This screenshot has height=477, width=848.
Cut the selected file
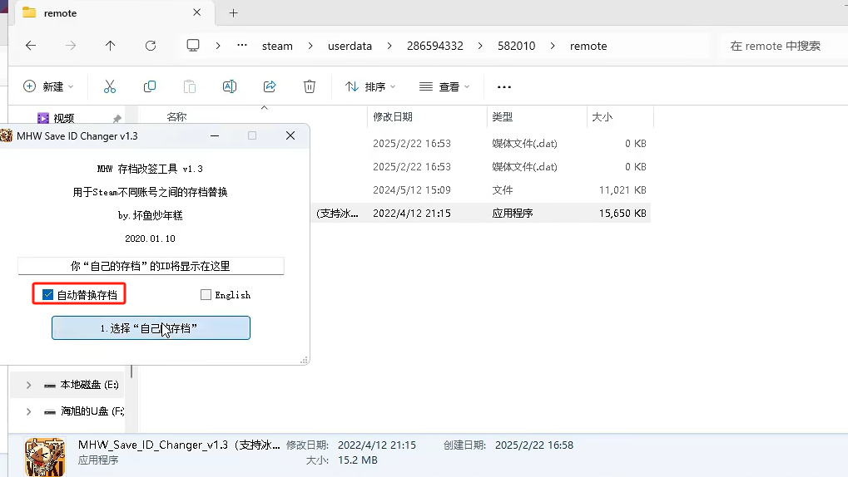pos(110,86)
